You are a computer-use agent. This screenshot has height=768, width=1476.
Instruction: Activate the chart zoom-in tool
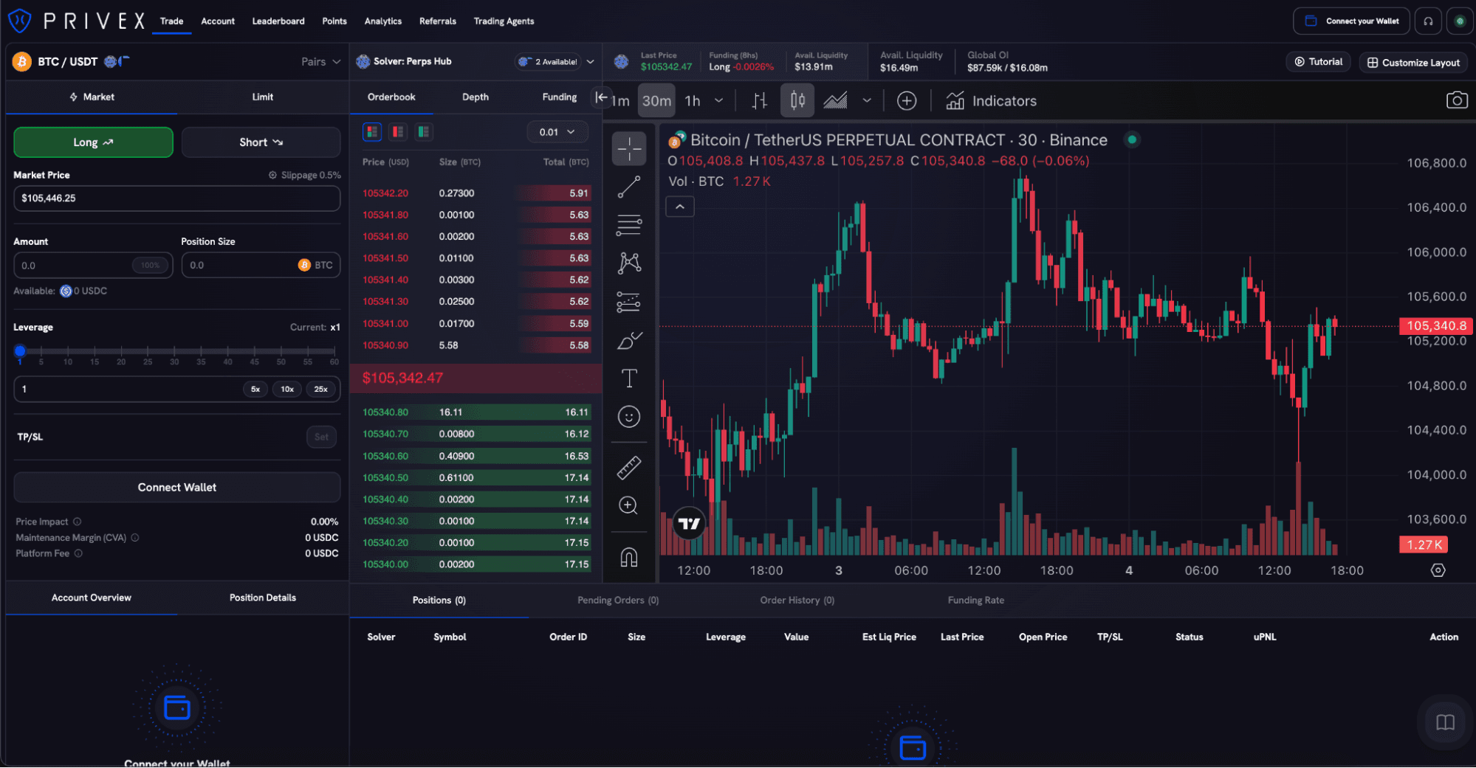tap(628, 505)
